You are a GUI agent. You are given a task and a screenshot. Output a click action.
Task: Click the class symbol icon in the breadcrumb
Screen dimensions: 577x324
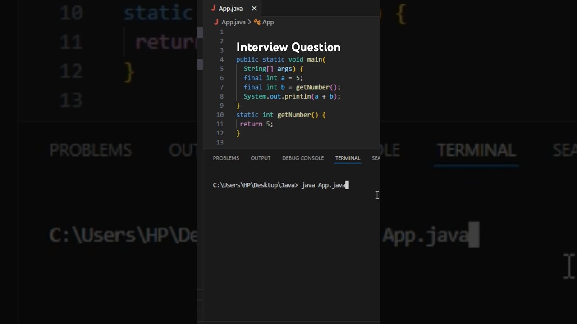click(257, 22)
